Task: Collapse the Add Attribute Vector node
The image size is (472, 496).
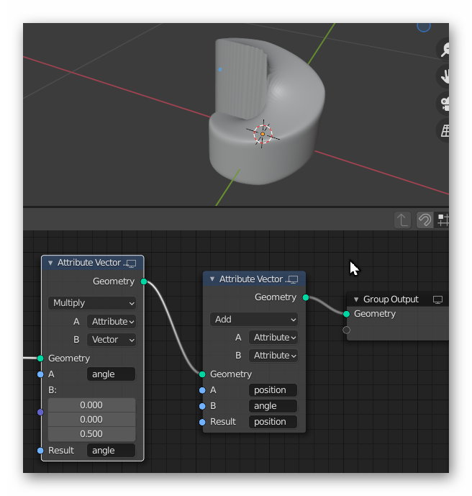Action: 212,279
